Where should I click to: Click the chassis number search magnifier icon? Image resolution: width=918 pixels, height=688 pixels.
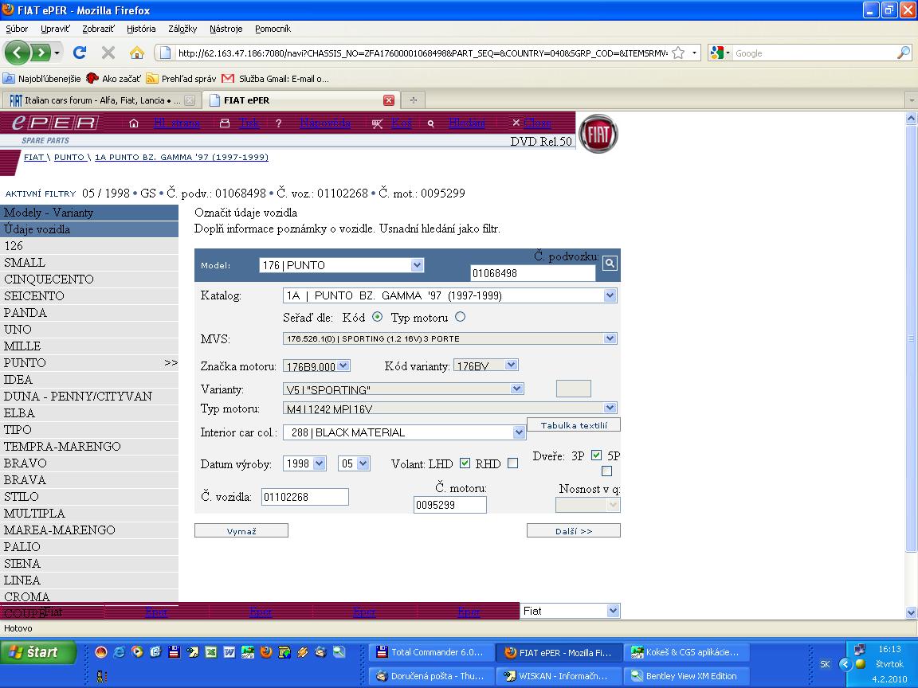610,264
